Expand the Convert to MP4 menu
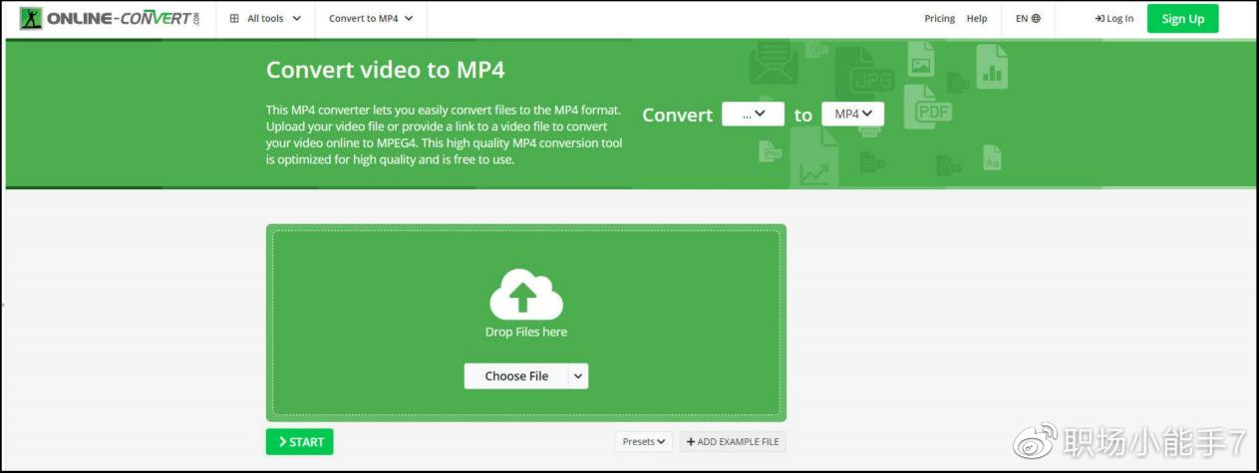Screen dimensions: 1259x473 pos(371,18)
